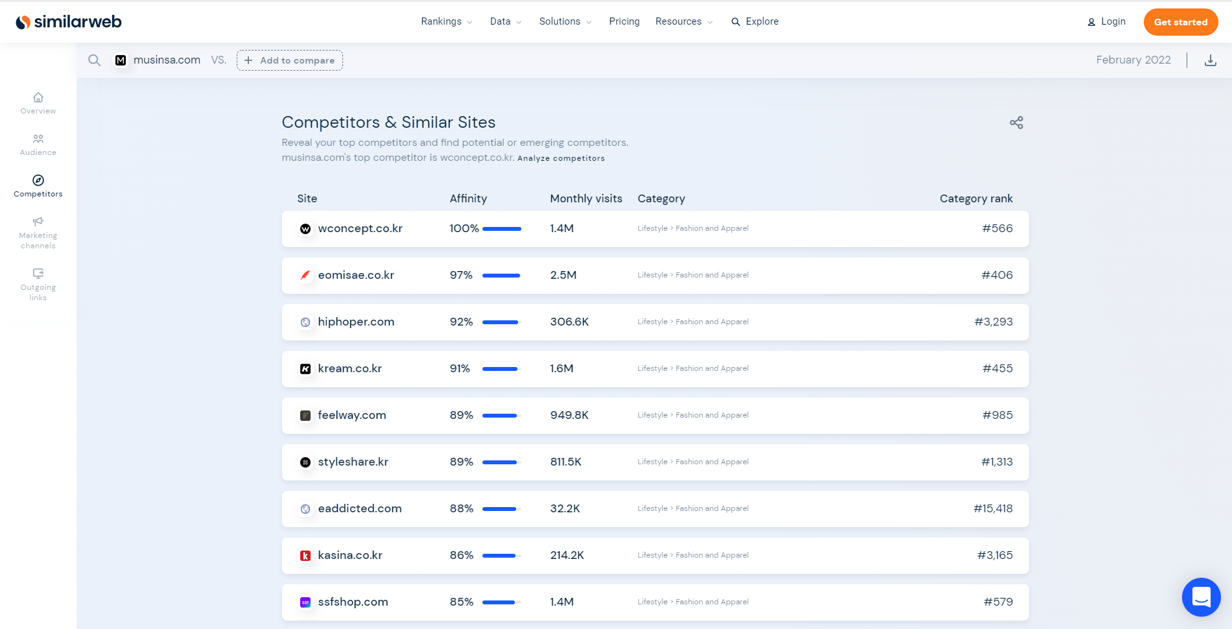
Task: Click the Login link
Action: (1113, 21)
